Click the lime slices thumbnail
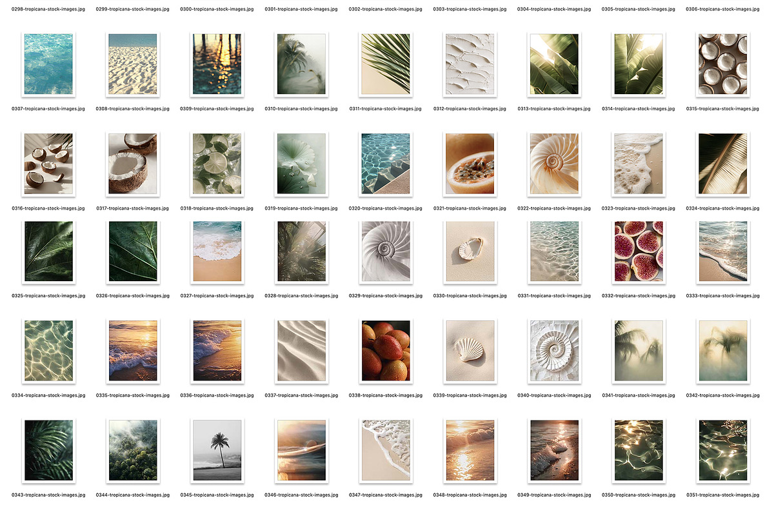 [x=217, y=163]
